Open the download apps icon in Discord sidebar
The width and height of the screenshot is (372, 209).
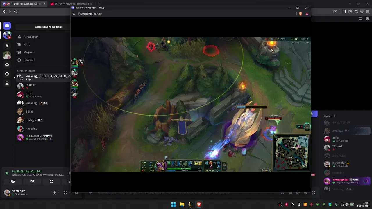click(7, 83)
